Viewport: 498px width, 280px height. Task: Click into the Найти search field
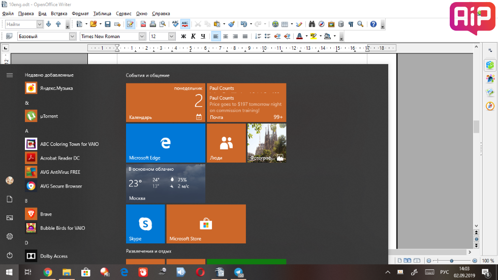click(x=21, y=24)
